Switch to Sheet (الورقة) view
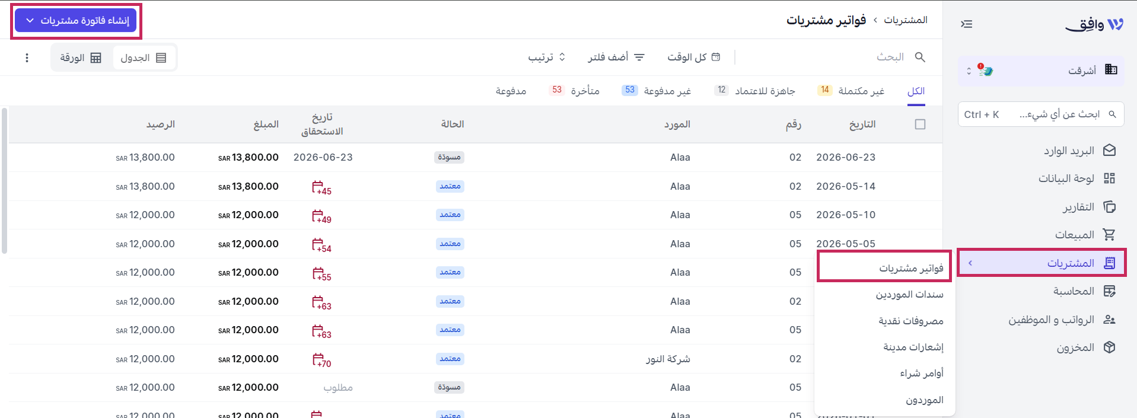This screenshot has height=418, width=1137. (x=81, y=58)
